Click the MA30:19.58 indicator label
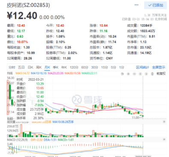Viewport: 169px width, 157px height. [72, 73]
